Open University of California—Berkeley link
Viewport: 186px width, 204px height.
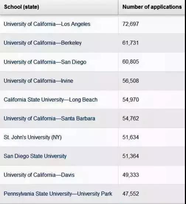click(x=42, y=43)
